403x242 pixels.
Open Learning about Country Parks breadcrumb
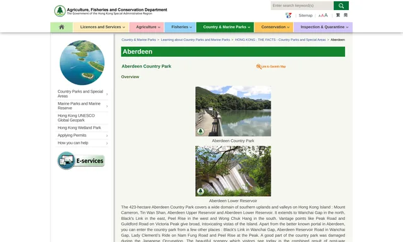tap(195, 40)
